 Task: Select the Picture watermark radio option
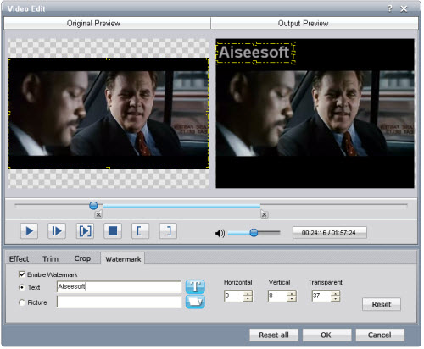click(21, 302)
